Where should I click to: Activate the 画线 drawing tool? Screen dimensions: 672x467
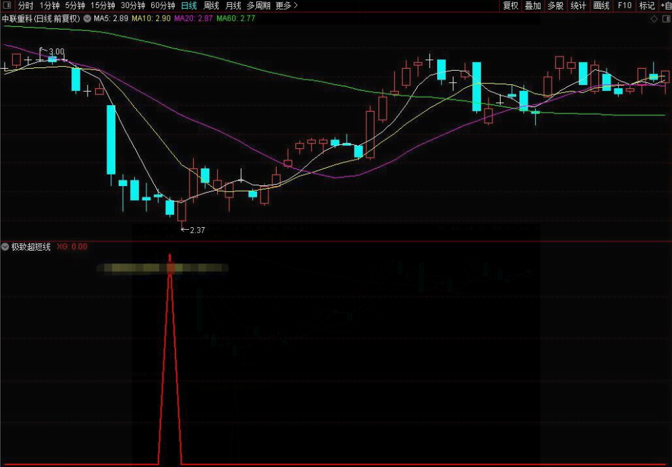(601, 5)
